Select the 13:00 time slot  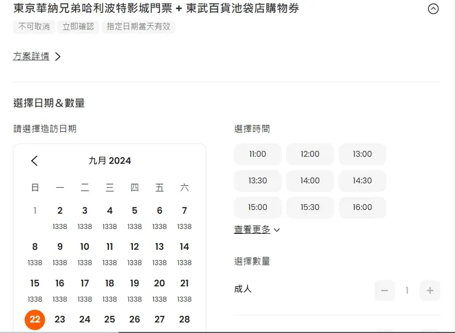(x=362, y=154)
